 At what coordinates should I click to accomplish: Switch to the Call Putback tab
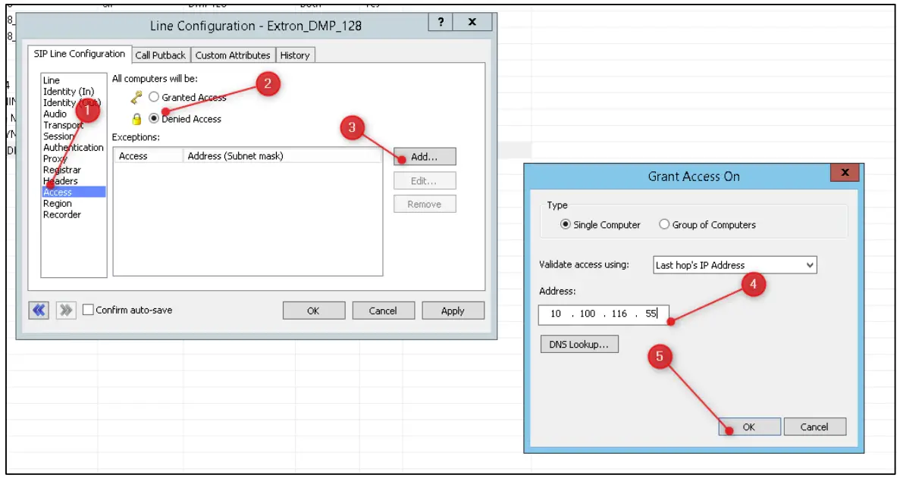pyautogui.click(x=160, y=55)
